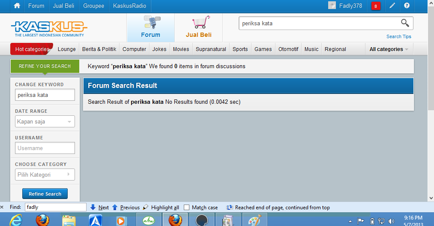This screenshot has width=434, height=226.
Task: Click the Change Keyword input field
Action: click(45, 95)
